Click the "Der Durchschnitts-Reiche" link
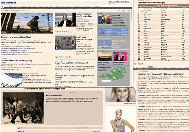The width and height of the screenshot is (189, 132). click(63, 32)
